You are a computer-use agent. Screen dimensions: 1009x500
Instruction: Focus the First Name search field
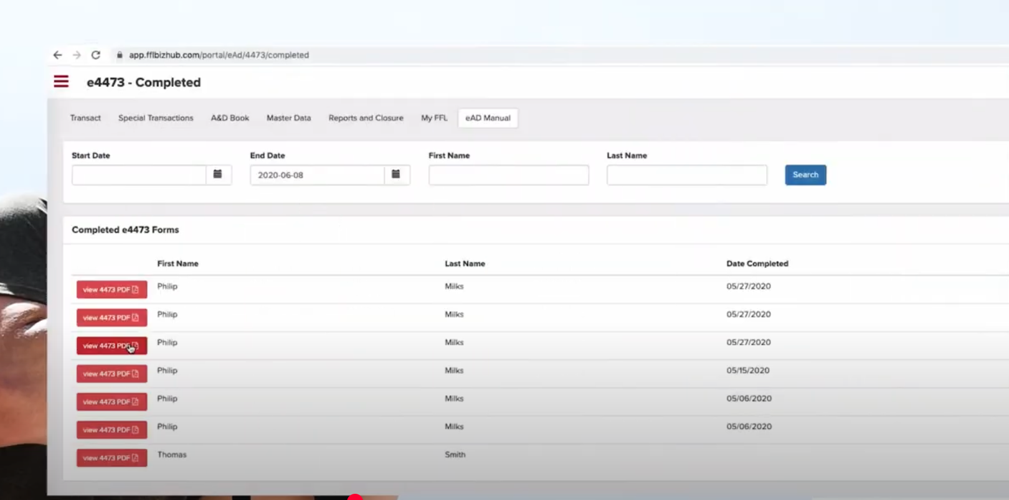click(x=508, y=175)
